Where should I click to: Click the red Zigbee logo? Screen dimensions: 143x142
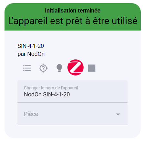(x=76, y=67)
